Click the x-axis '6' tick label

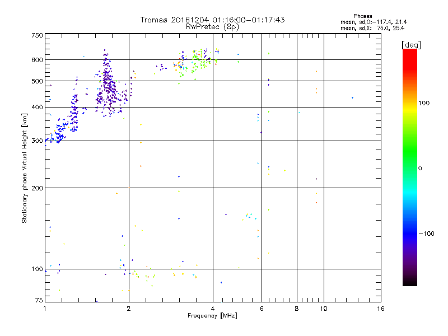262,309
